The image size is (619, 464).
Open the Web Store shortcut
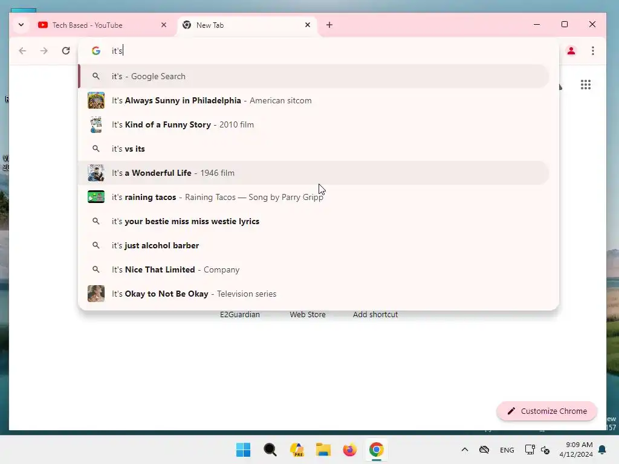click(308, 314)
